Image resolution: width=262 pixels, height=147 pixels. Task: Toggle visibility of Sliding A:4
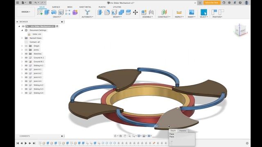tap(26, 93)
